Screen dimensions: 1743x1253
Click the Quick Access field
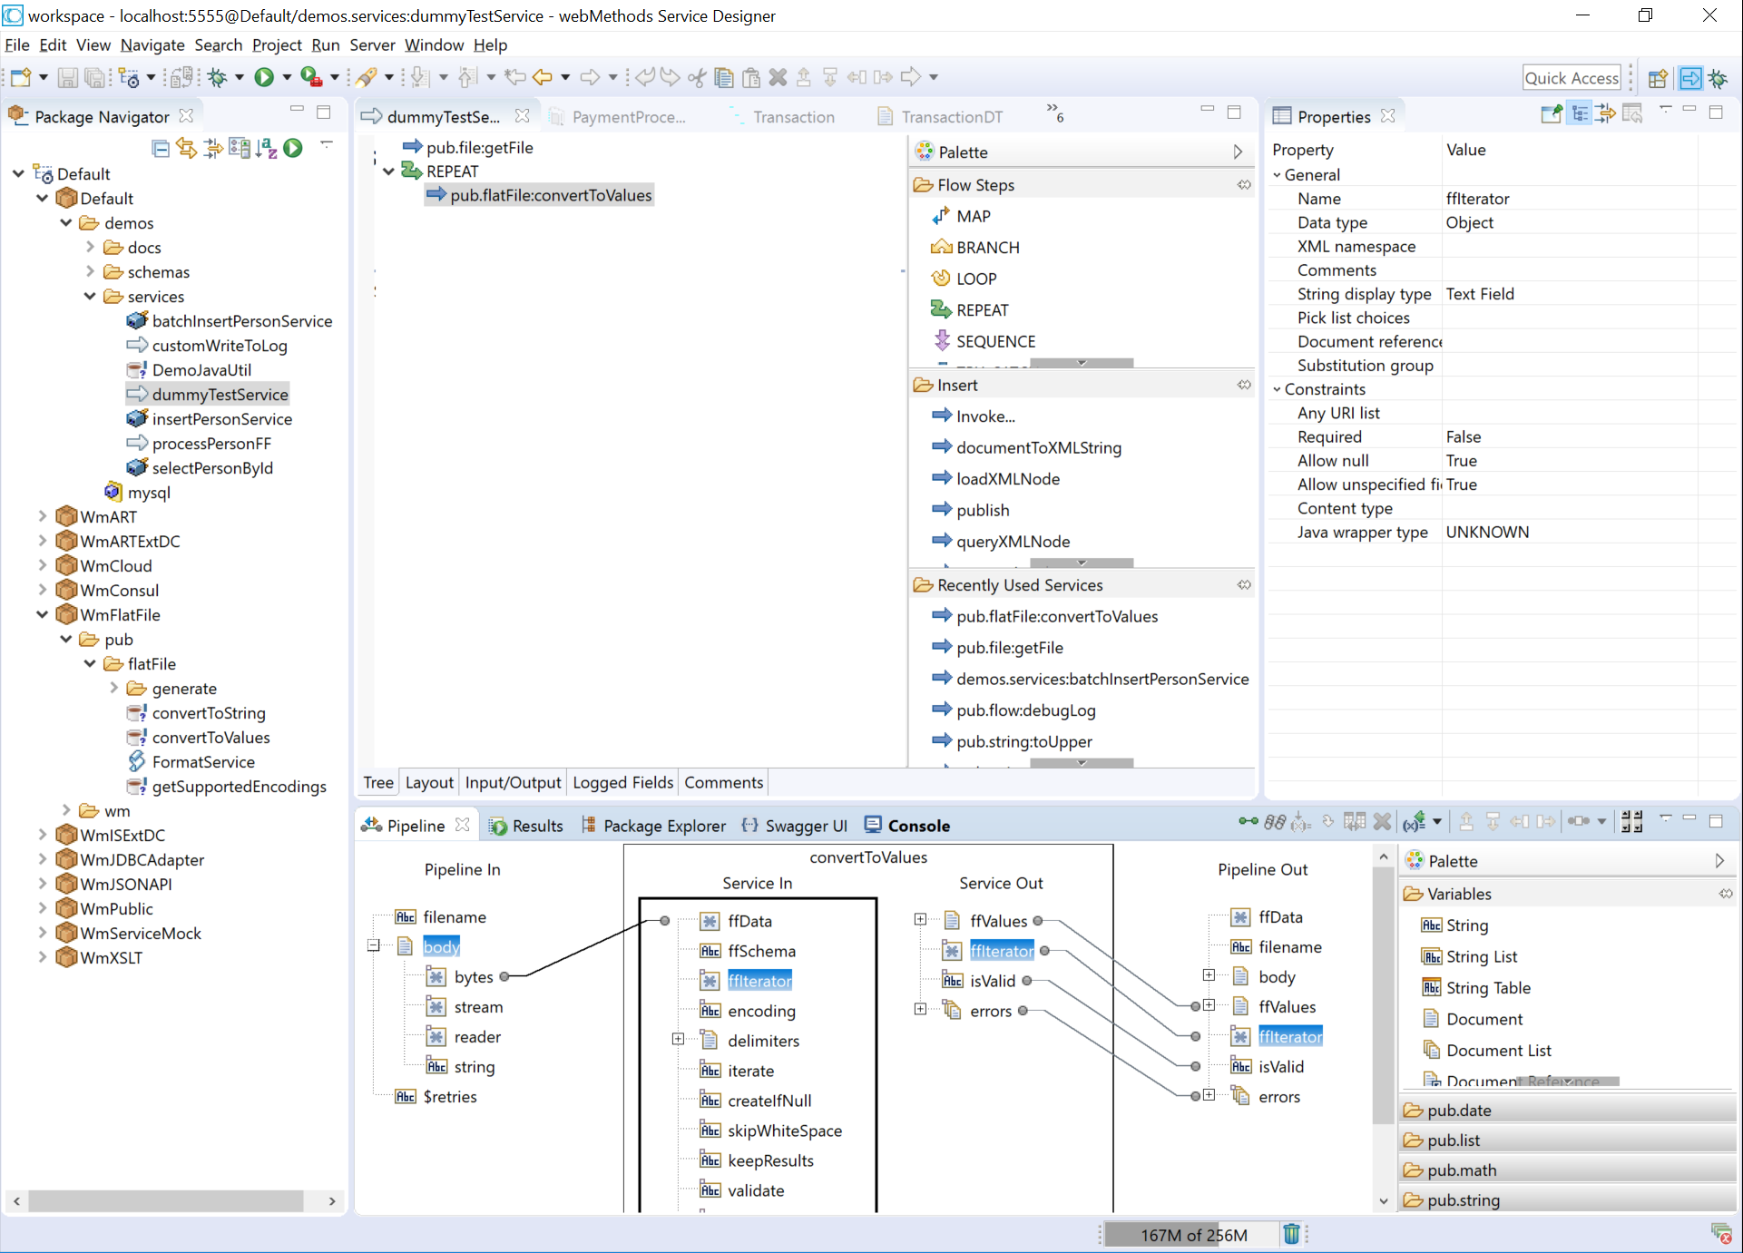pos(1572,78)
